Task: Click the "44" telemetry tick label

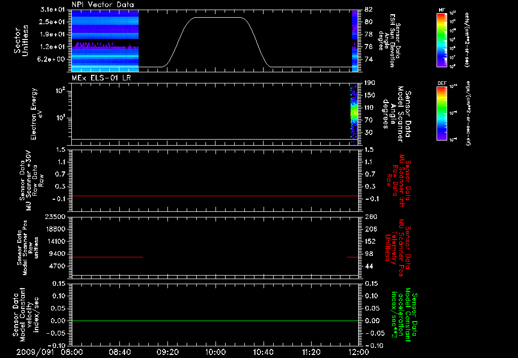Action: [369, 266]
